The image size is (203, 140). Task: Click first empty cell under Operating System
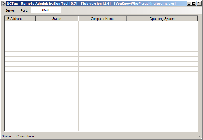click(x=162, y=24)
